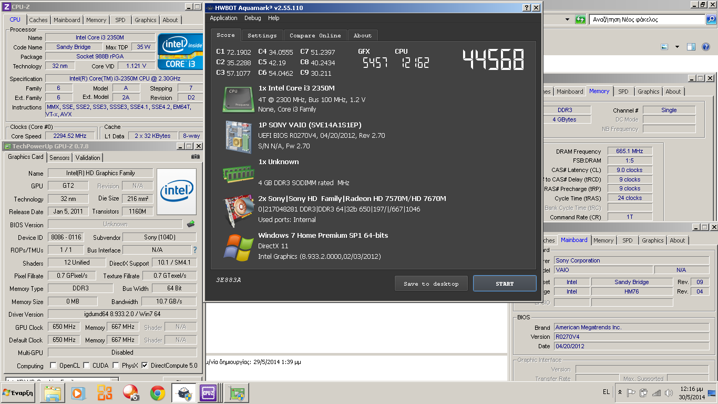This screenshot has width=718, height=404.
Task: Click the network signal tray icon
Action: 657,393
